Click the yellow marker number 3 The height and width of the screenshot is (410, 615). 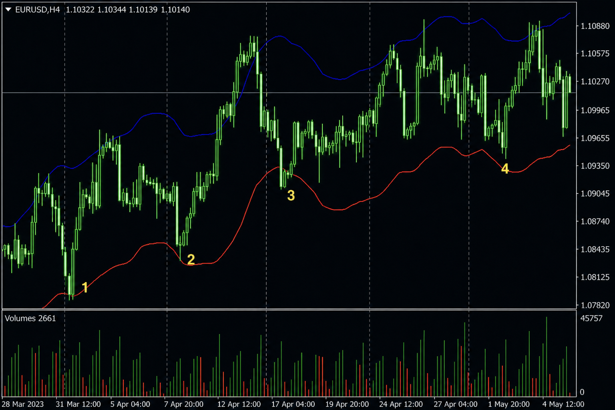coord(291,195)
